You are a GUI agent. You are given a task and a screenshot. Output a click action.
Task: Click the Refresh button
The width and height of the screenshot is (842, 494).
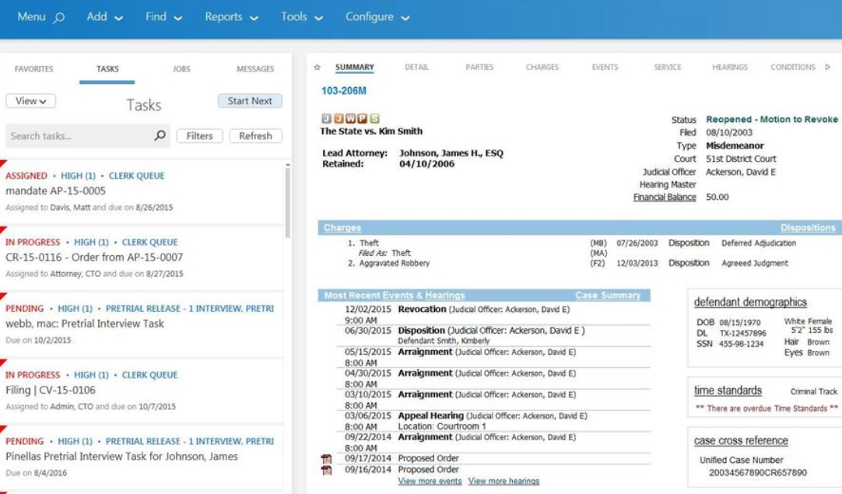[x=255, y=136]
